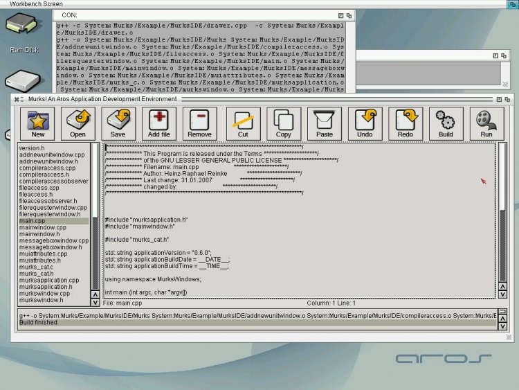Screen dimensions: 519x390
Task: Click the depth gadget of the Murks window
Action: click(x=507, y=100)
